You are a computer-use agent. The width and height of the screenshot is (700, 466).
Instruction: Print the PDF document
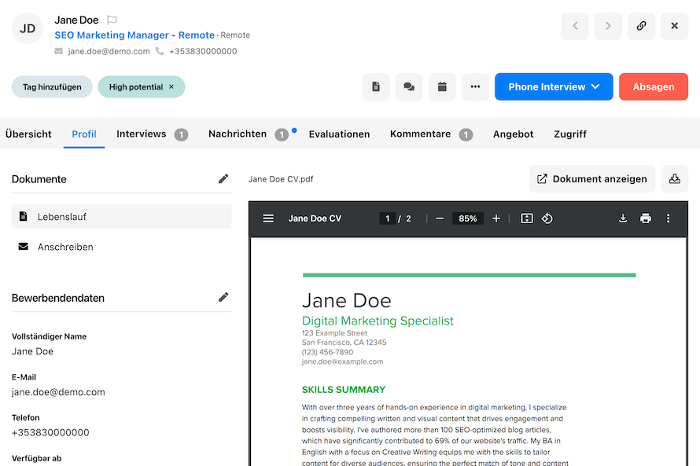[x=646, y=218]
